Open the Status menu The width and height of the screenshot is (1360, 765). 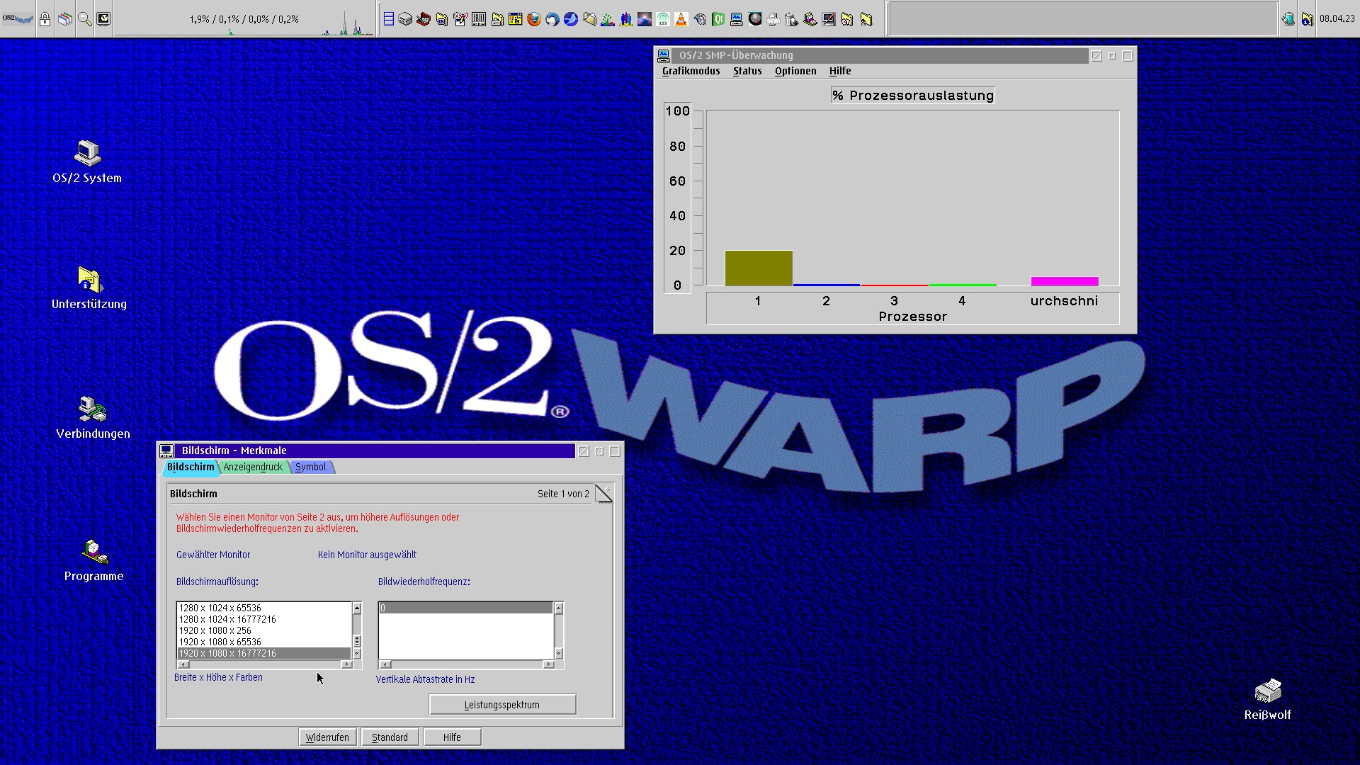(x=747, y=71)
